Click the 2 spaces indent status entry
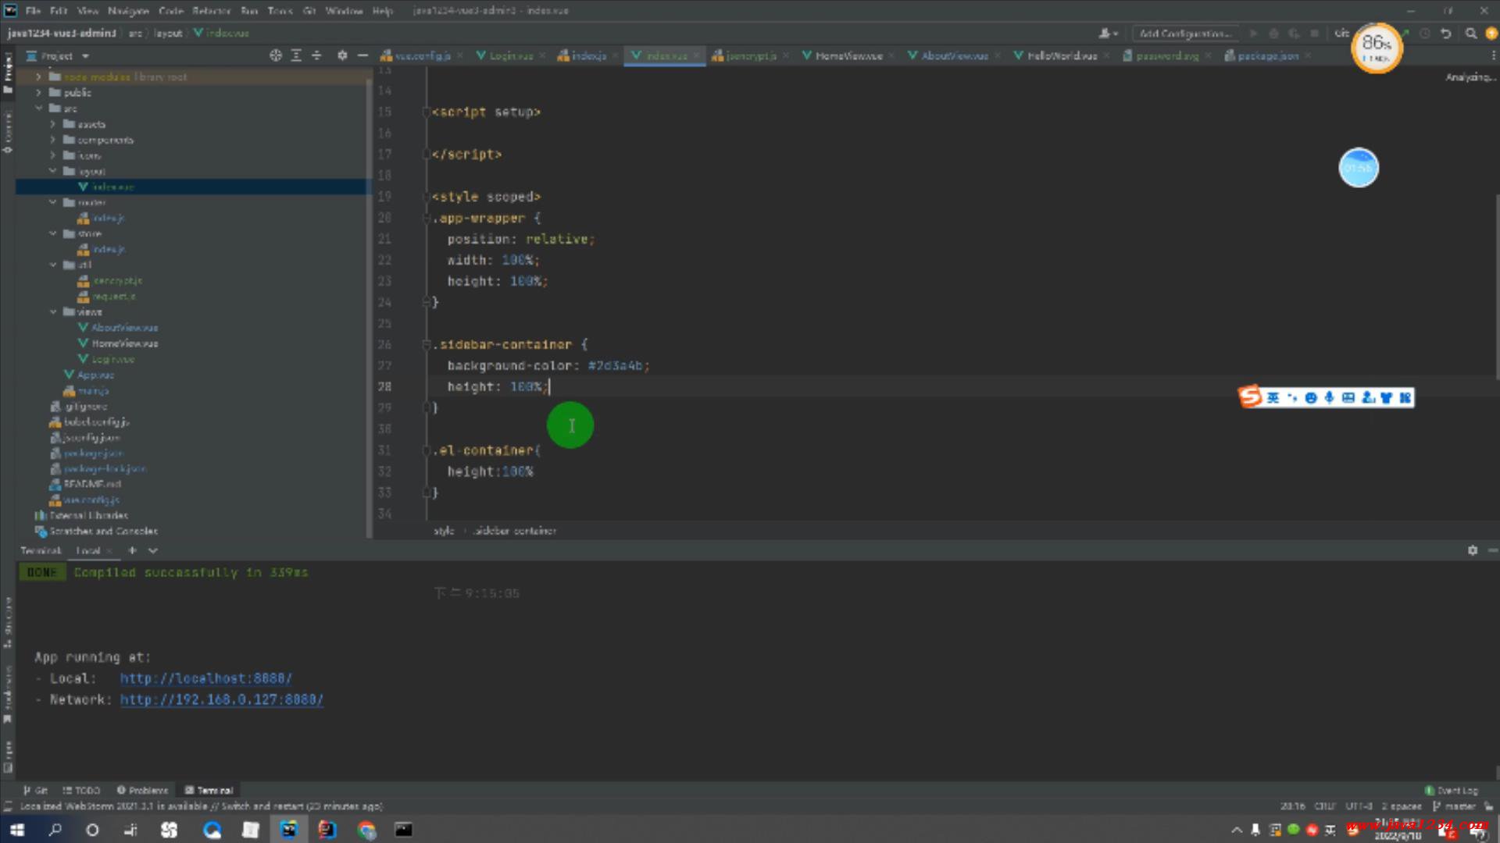The height and width of the screenshot is (843, 1500). click(1401, 806)
